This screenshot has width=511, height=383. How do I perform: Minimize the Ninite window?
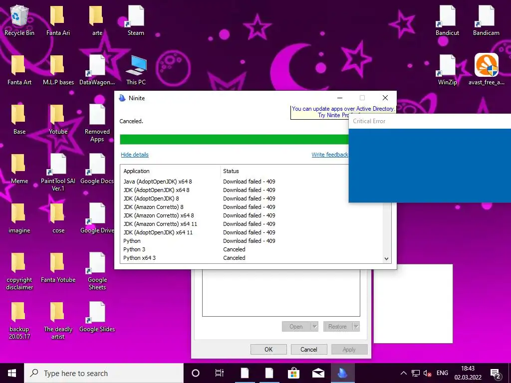339,98
